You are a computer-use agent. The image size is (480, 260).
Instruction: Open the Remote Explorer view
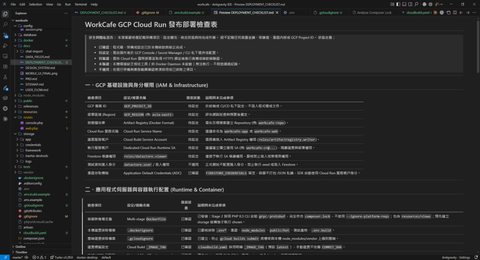5,56
